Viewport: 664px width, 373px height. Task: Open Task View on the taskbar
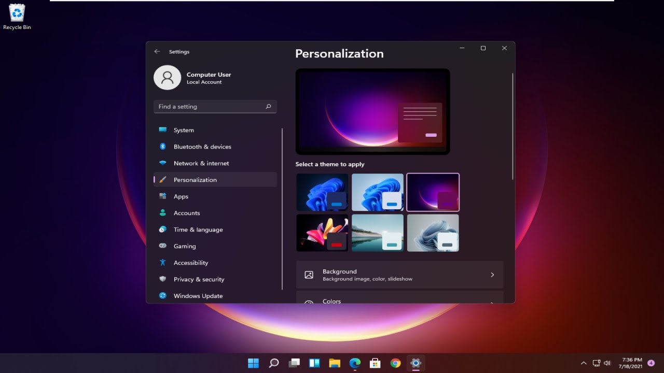click(x=294, y=363)
